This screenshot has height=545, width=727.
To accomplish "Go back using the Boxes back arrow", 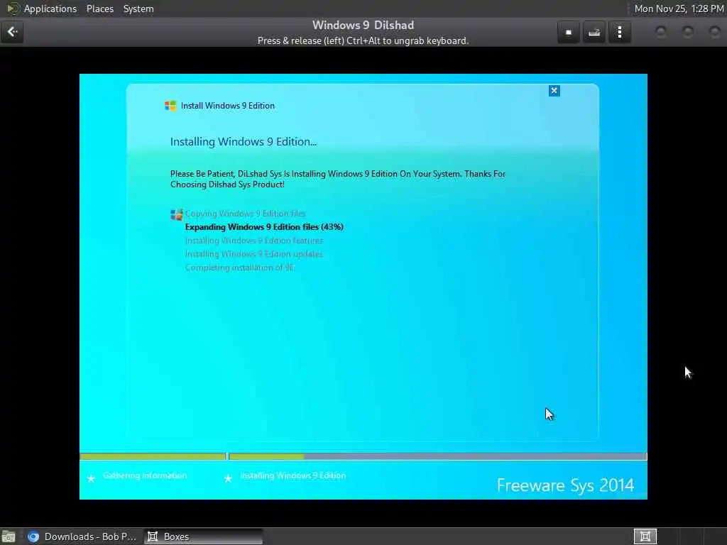I will pos(12,32).
